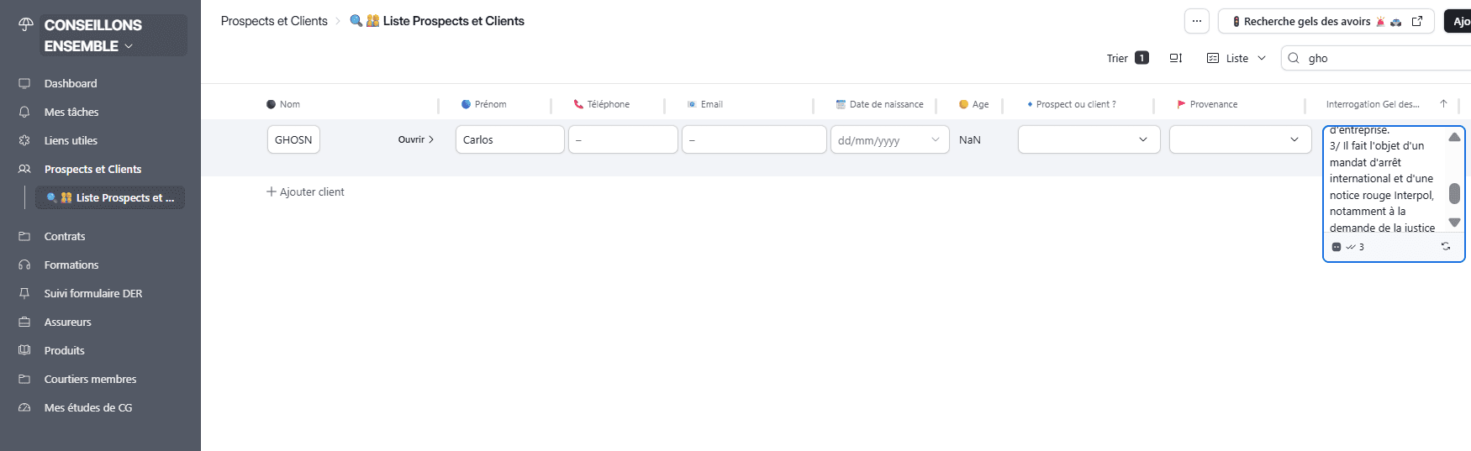Expand the Prospect ou client dropdown
This screenshot has width=1471, height=451.
click(1089, 139)
